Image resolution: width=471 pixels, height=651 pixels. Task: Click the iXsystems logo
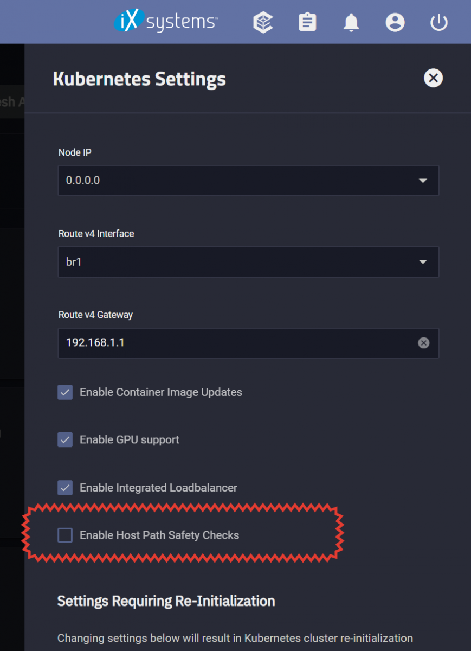click(166, 22)
